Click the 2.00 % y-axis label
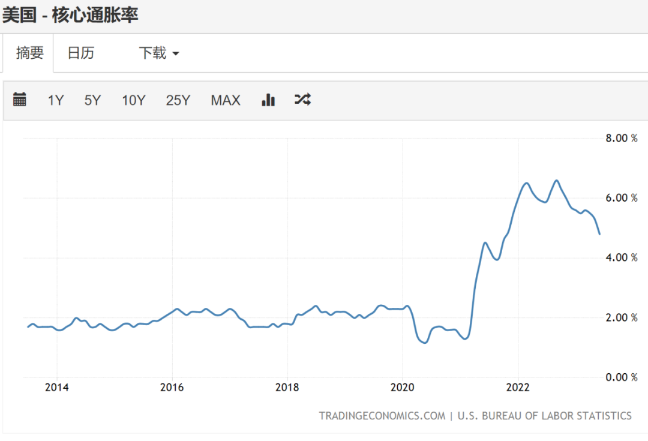Image resolution: width=648 pixels, height=441 pixels. 622,318
